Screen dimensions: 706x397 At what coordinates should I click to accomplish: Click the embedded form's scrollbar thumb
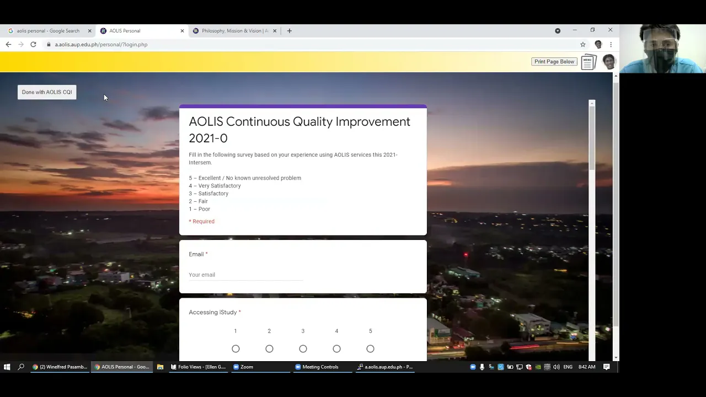[x=592, y=138]
